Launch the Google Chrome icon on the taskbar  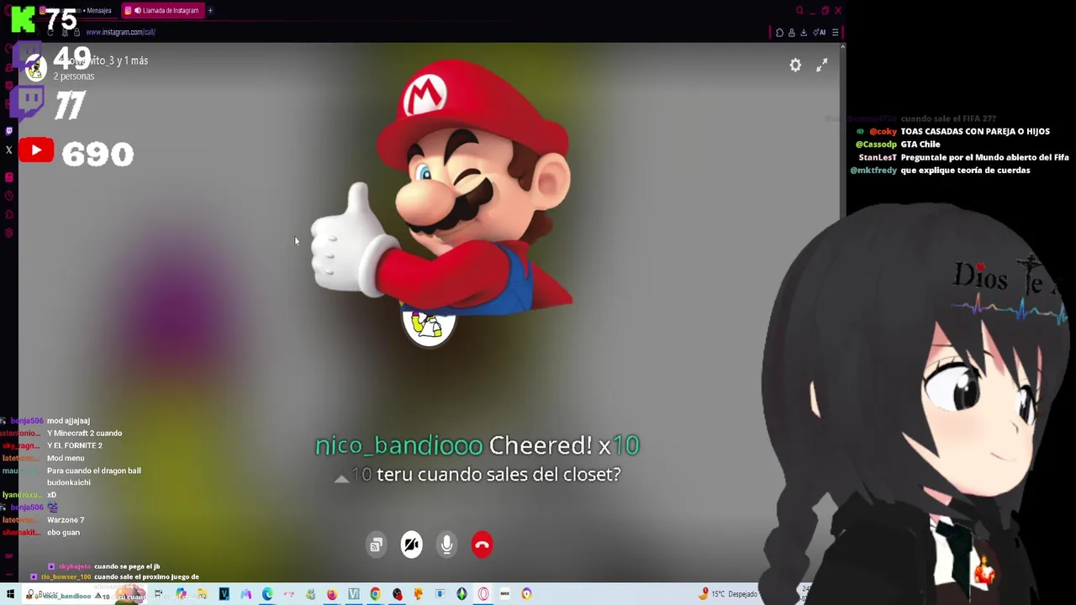tap(375, 594)
